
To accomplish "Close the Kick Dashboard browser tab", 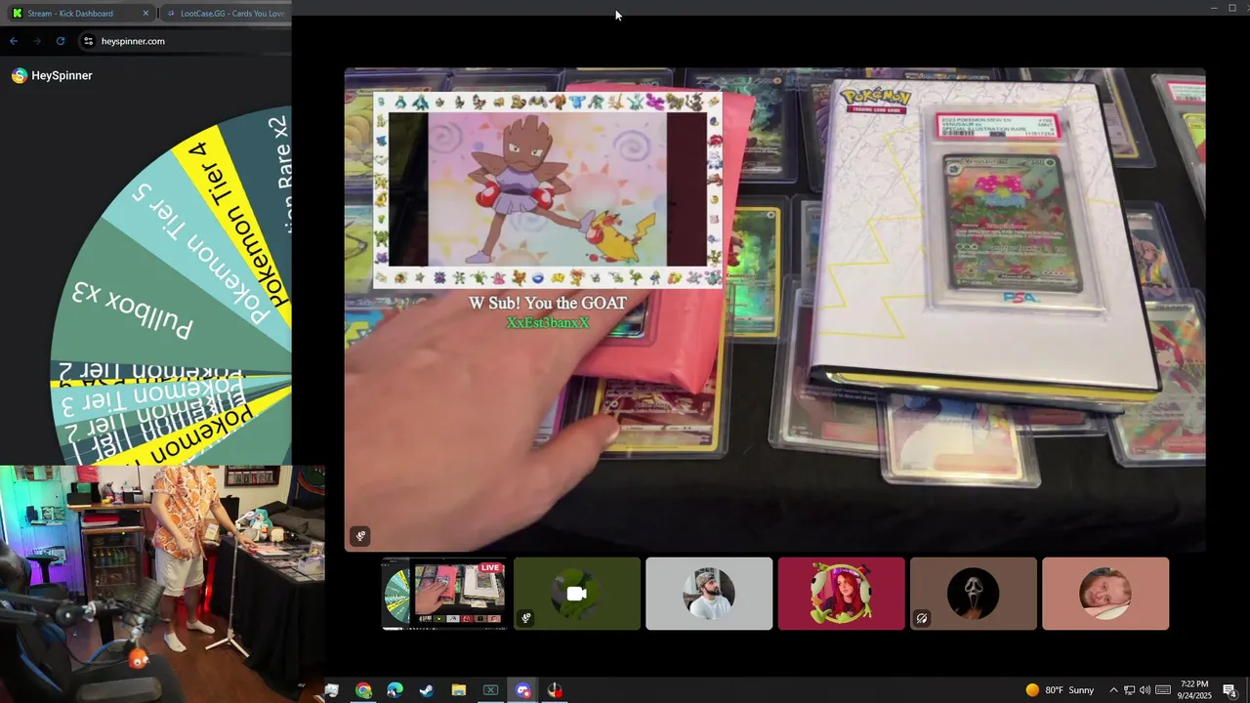I will pyautogui.click(x=146, y=13).
